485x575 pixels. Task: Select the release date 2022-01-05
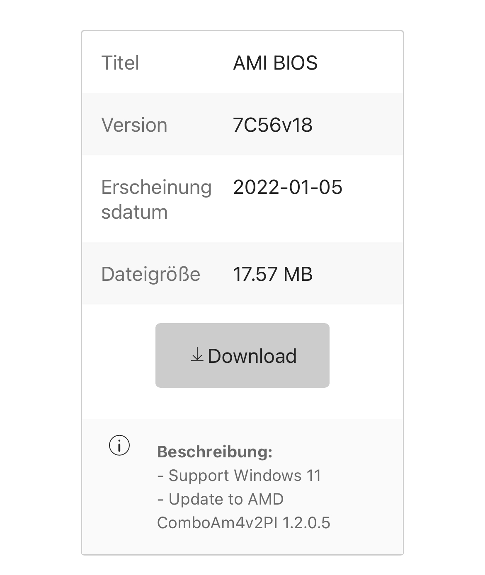coord(288,187)
